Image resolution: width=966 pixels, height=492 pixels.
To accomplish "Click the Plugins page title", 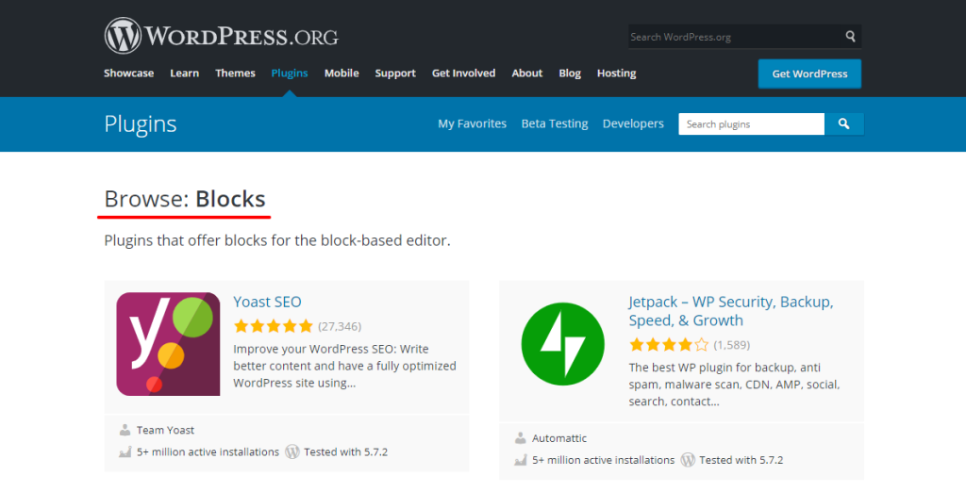I will (x=141, y=124).
